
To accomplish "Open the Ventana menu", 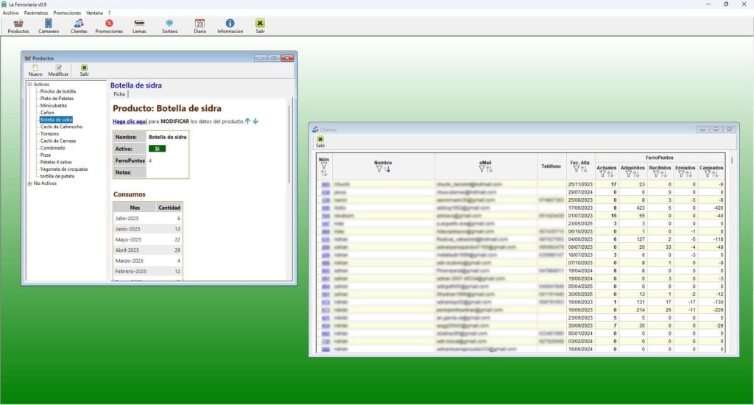I will pyautogui.click(x=94, y=13).
